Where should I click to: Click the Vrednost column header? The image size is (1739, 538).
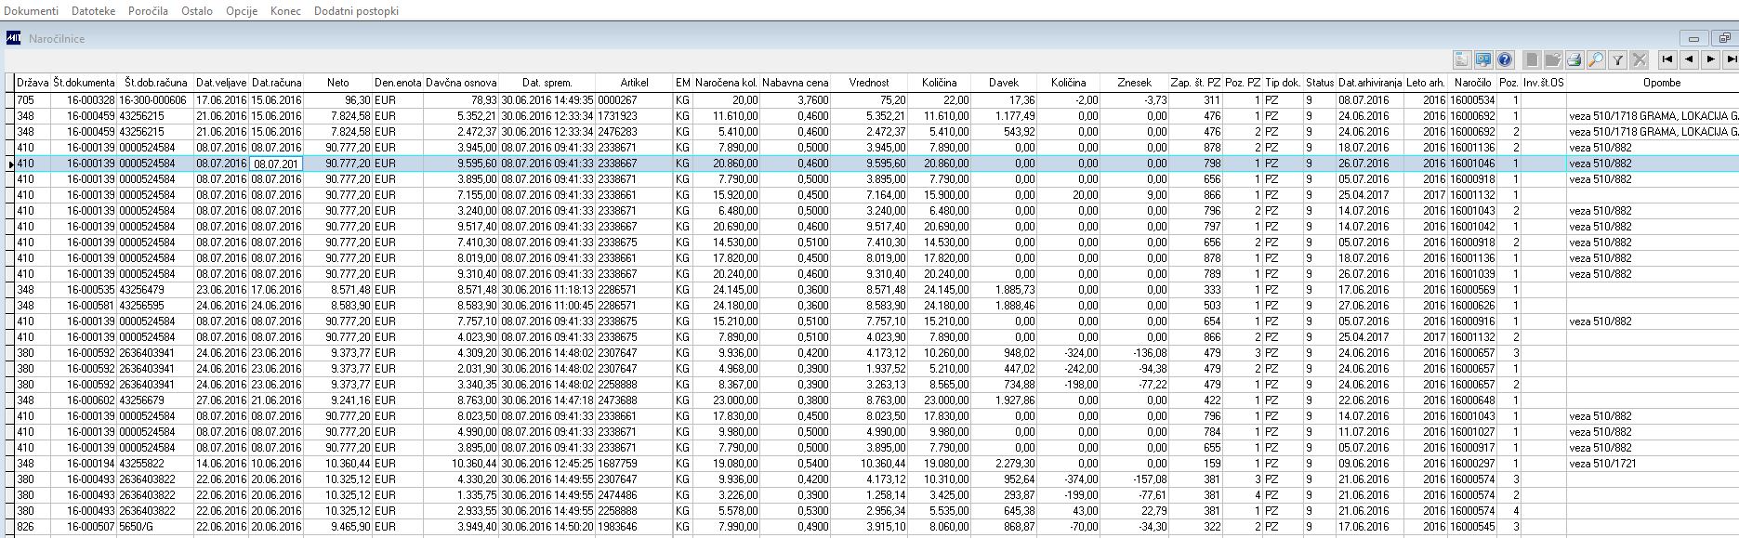869,83
